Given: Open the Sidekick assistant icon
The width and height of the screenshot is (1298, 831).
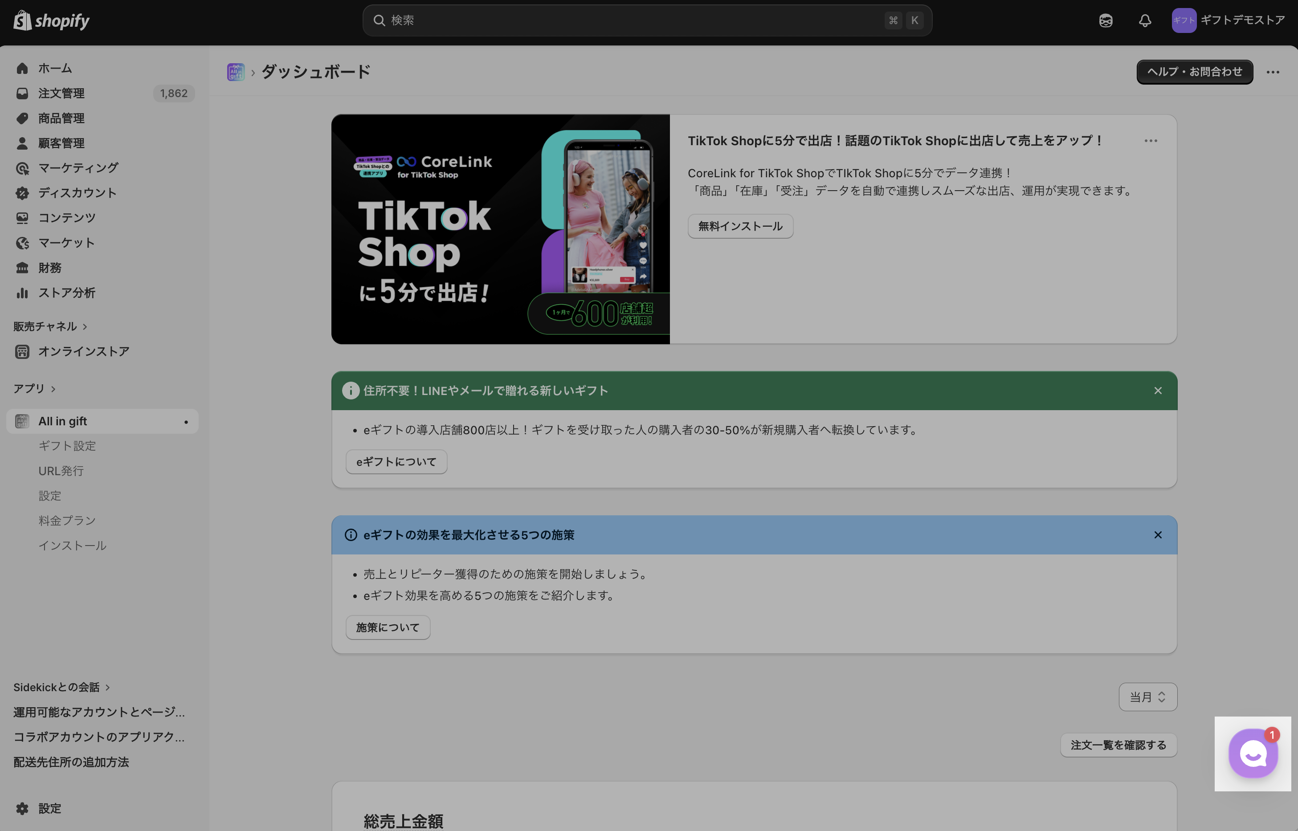Looking at the screenshot, I should point(1105,20).
